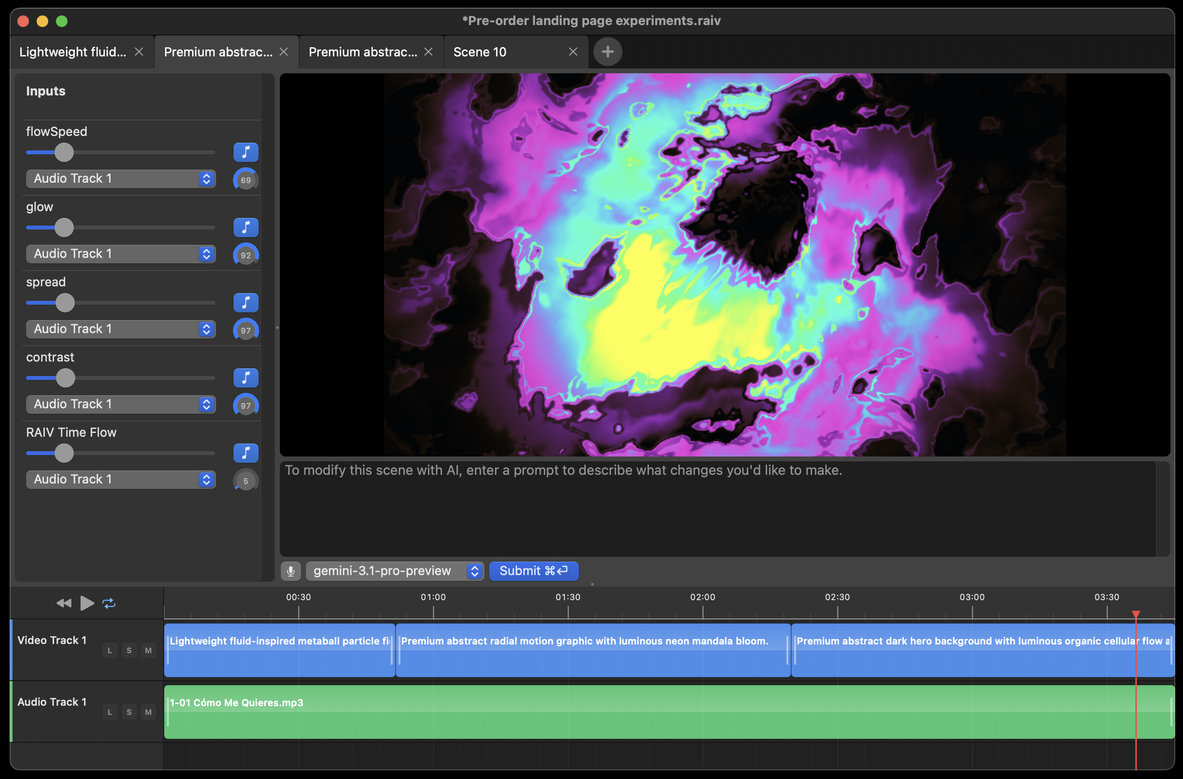Image resolution: width=1183 pixels, height=779 pixels.
Task: Toggle Solo on Audio Track 1
Action: pyautogui.click(x=129, y=712)
